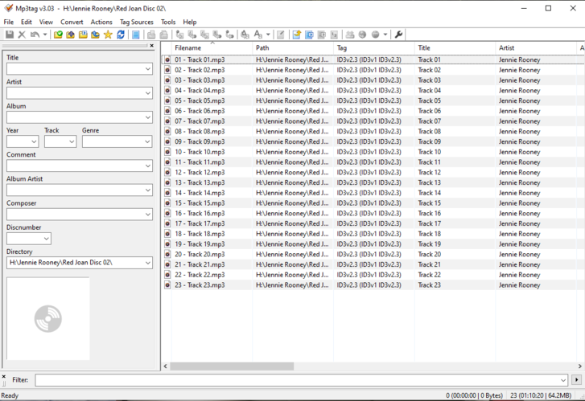
Task: Open the File menu
Action: (x=9, y=22)
